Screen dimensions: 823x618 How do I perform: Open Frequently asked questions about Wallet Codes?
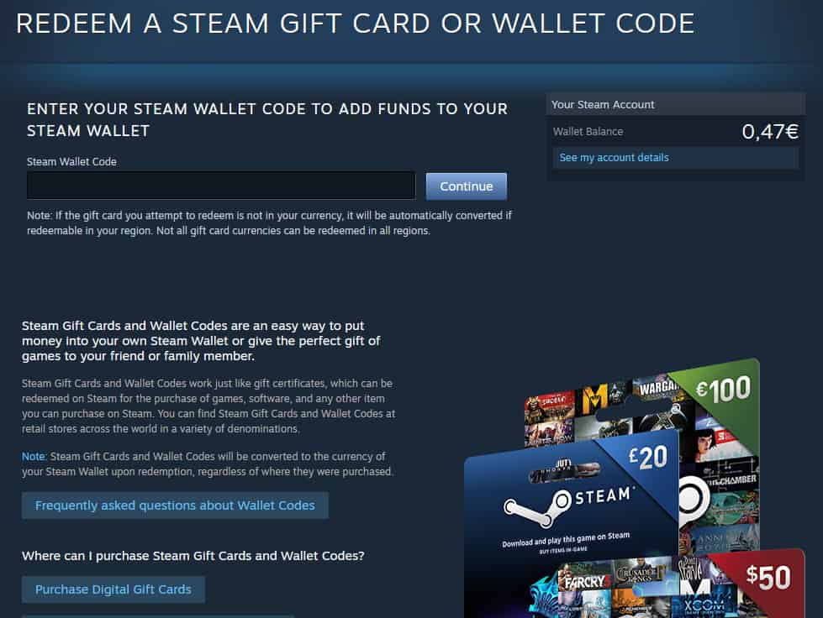pyautogui.click(x=175, y=505)
